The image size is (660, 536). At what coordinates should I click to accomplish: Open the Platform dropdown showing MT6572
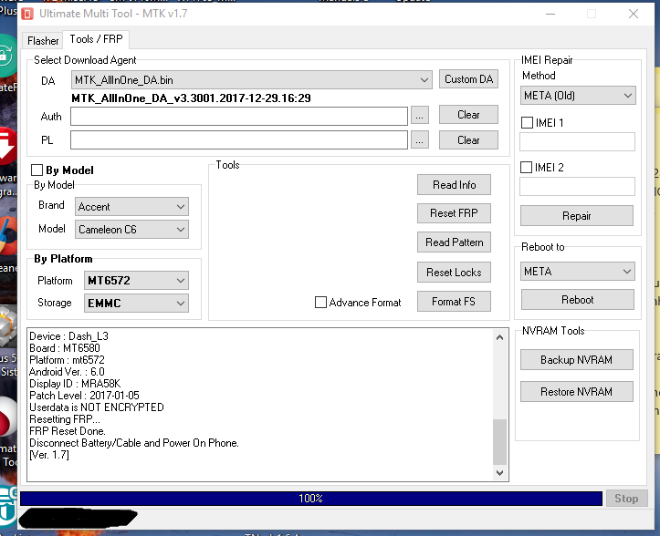click(136, 281)
